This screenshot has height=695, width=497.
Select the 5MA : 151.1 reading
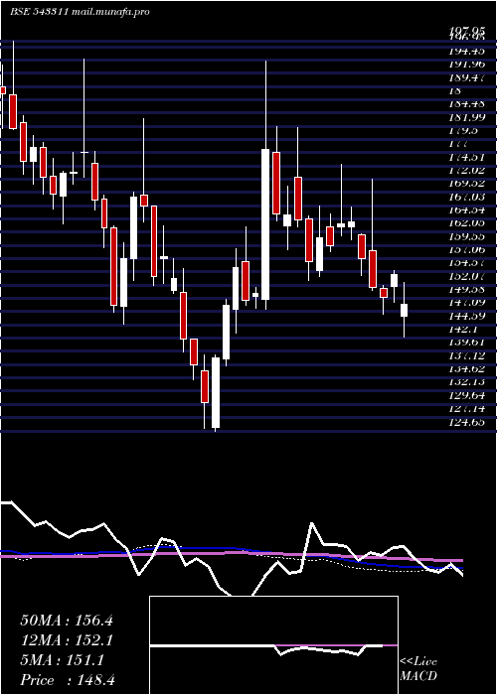tap(62, 660)
